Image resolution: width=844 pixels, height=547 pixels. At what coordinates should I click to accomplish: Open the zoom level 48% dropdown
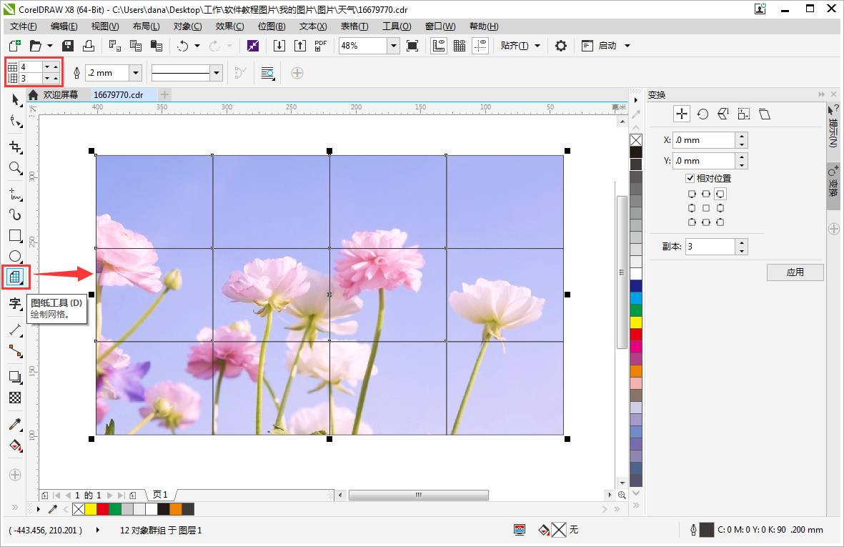394,46
